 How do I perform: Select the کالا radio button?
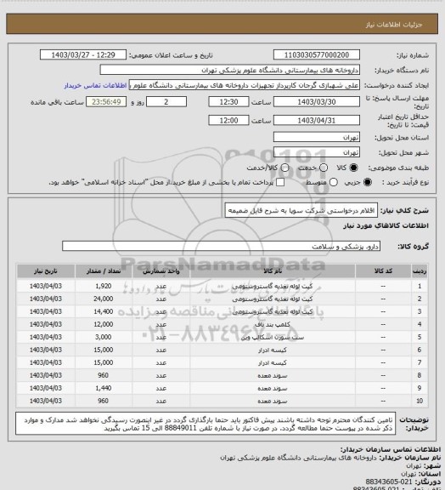click(x=353, y=168)
